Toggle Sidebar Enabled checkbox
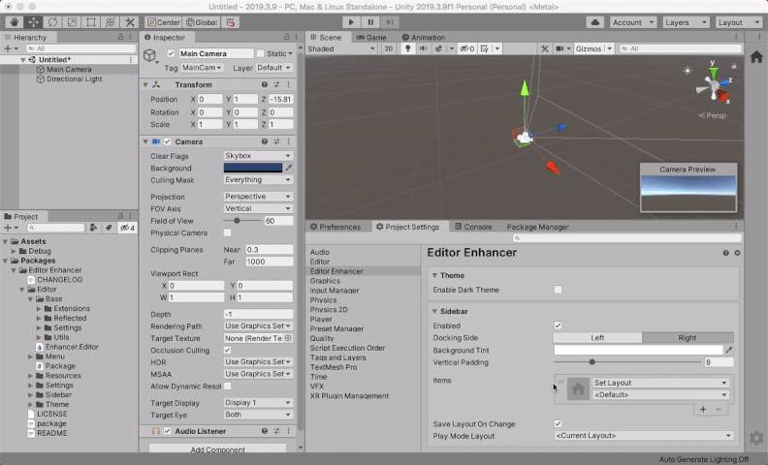Screen dimensions: 768x465 pyautogui.click(x=558, y=325)
